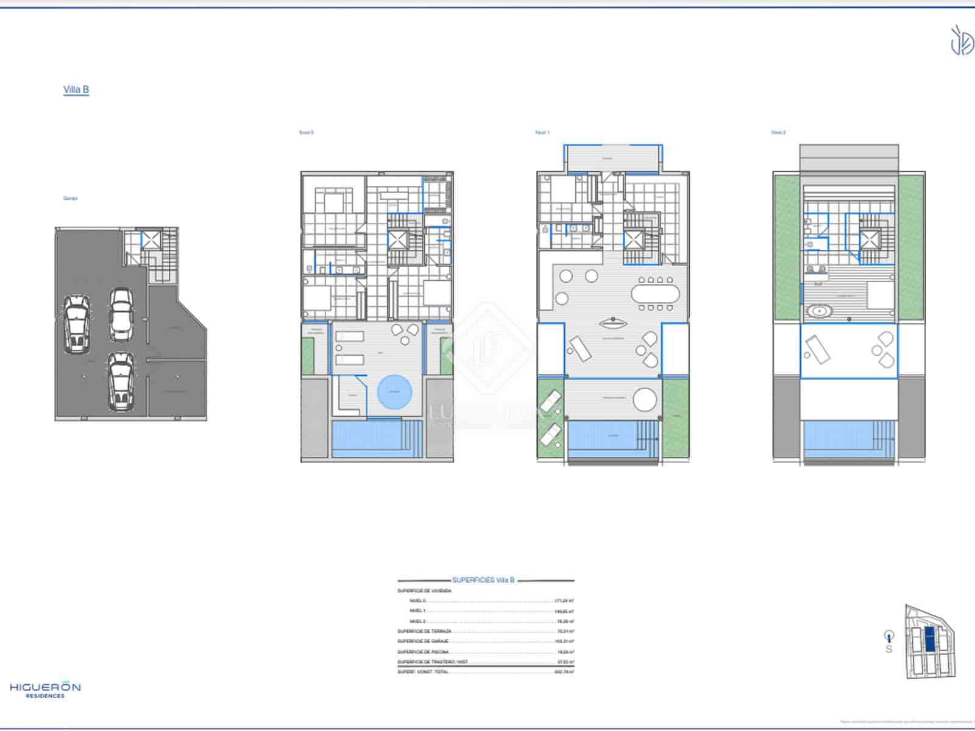Click the Superficie de Garaje row
Image resolution: width=975 pixels, height=731 pixels.
(x=486, y=641)
